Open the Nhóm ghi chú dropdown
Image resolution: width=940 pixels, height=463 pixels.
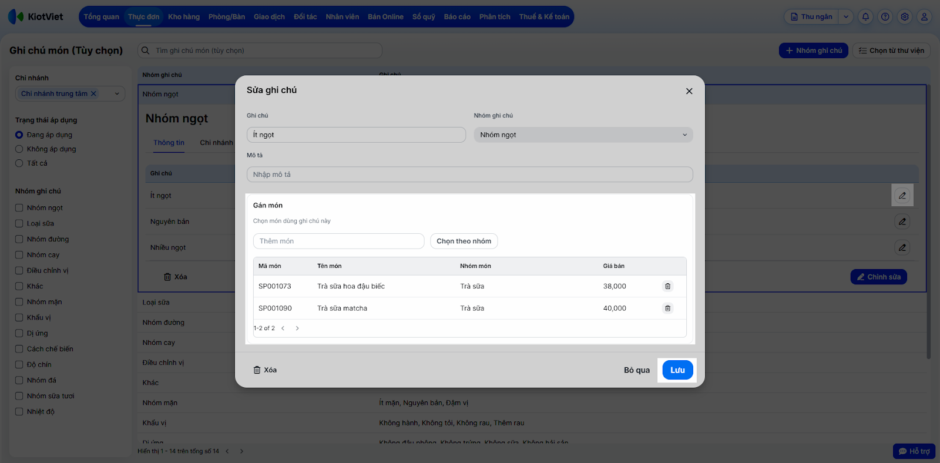click(583, 135)
